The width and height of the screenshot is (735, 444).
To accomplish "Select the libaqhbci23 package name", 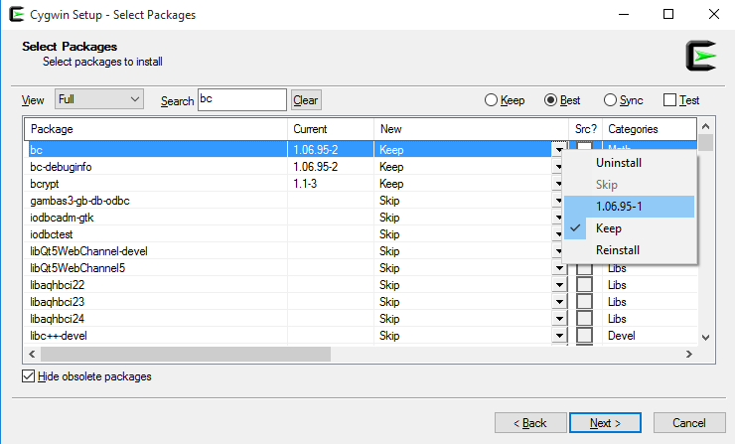I will pos(58,302).
